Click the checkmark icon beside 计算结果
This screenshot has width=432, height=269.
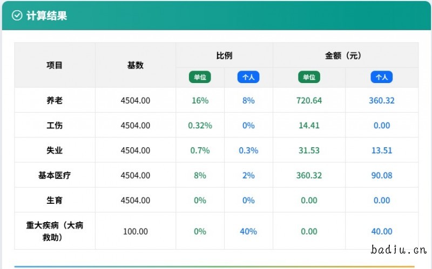point(17,16)
